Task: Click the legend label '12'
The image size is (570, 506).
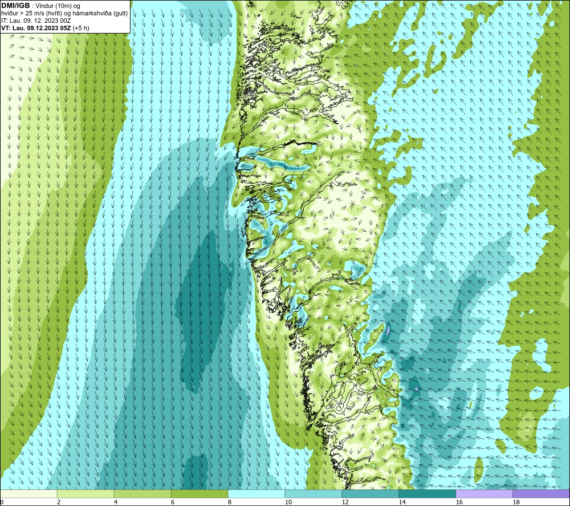Action: click(345, 503)
